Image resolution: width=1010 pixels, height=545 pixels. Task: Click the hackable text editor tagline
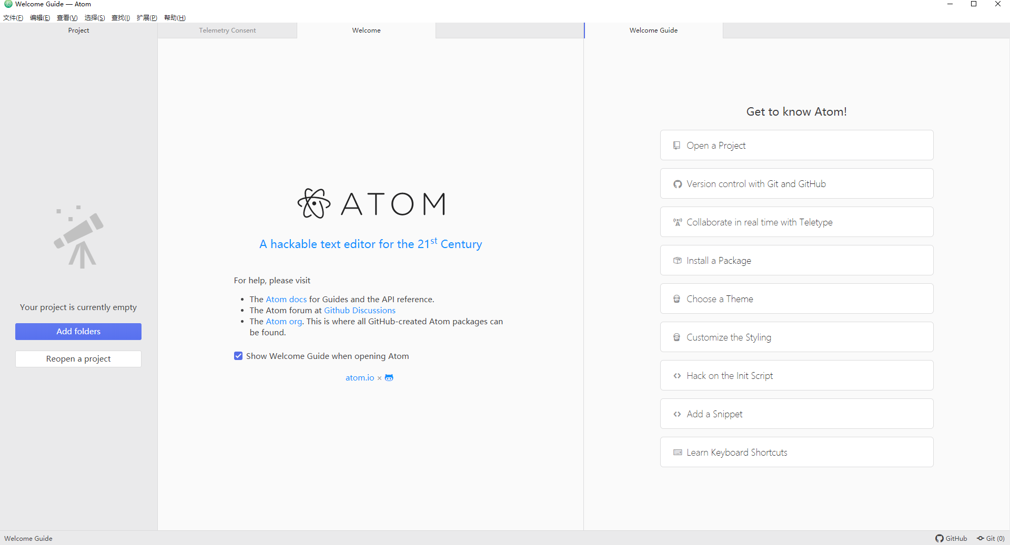[x=370, y=243]
